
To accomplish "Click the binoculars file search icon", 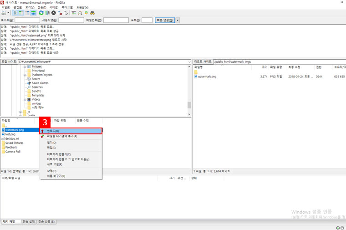I will (x=92, y=13).
